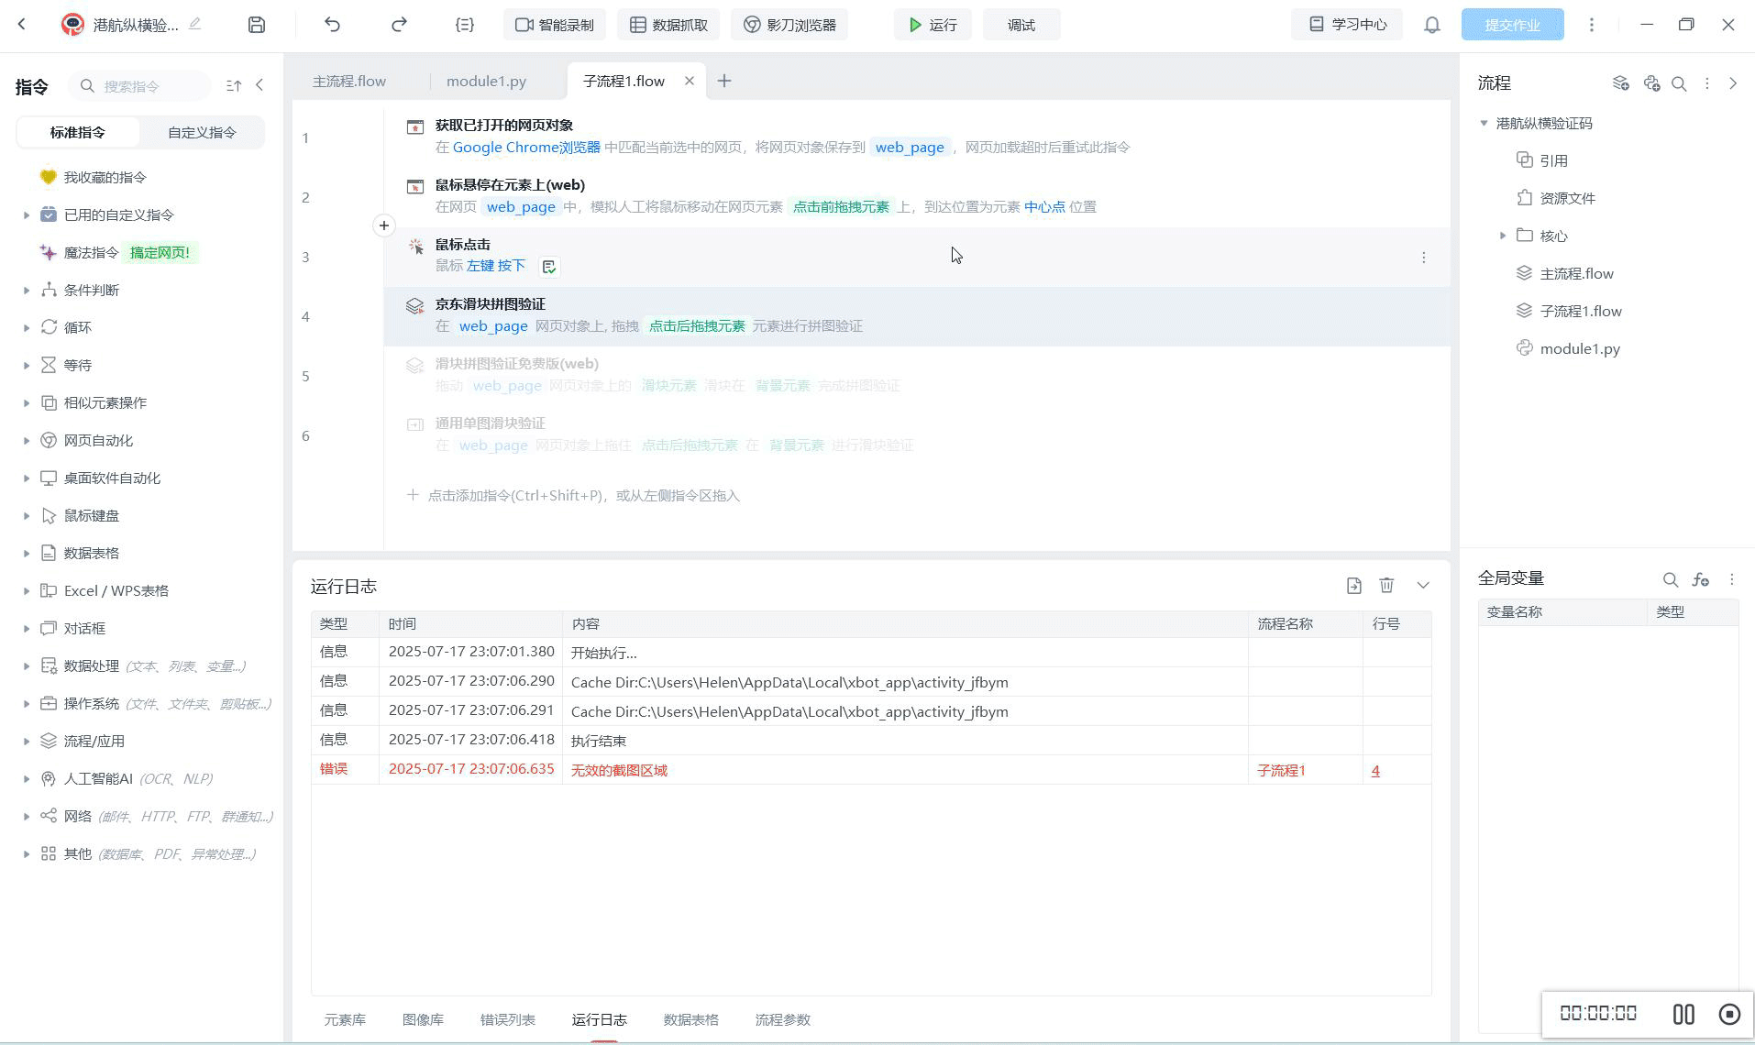
Task: Open the notification bell
Action: coord(1431,25)
